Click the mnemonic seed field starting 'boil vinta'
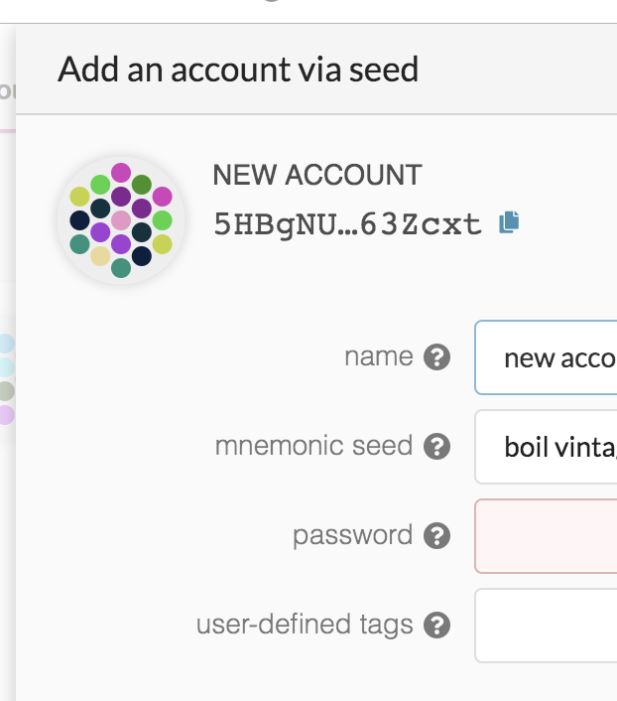Screen dimensions: 617x701 coord(546,447)
